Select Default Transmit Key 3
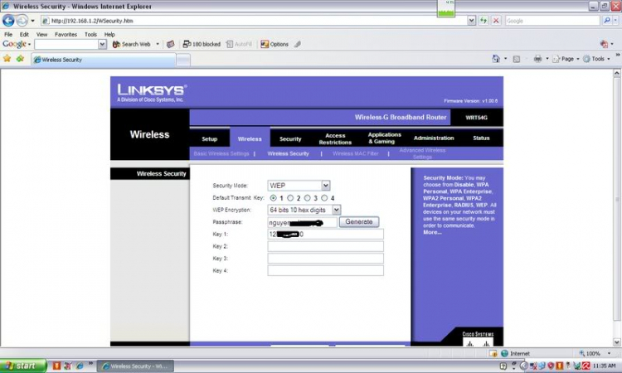Image resolution: width=622 pixels, height=373 pixels. [x=308, y=198]
